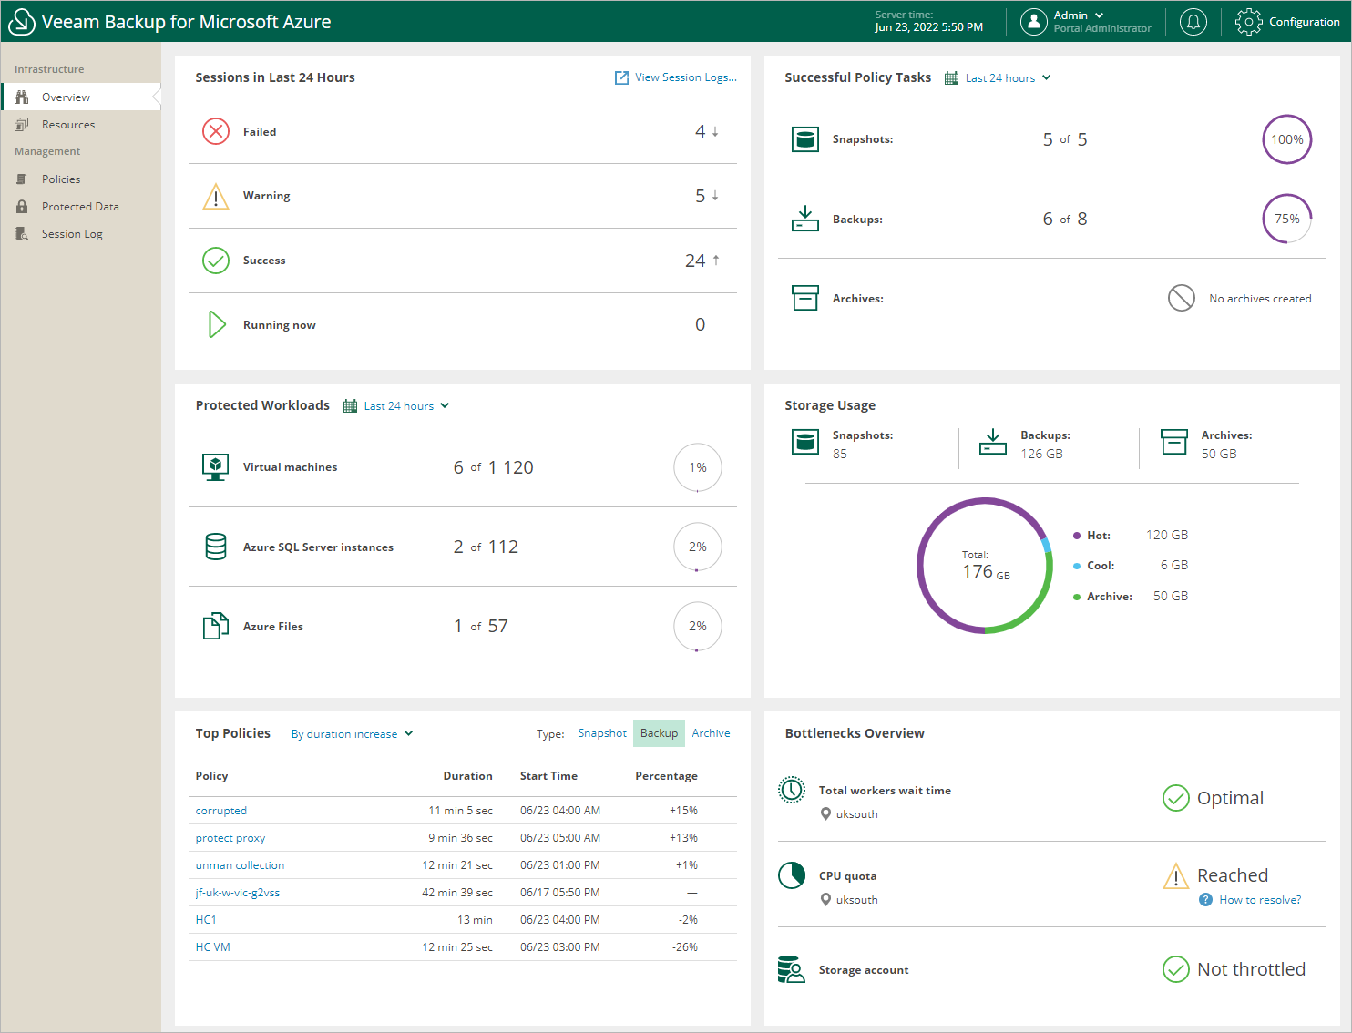Open the corrupted policy link

221,811
